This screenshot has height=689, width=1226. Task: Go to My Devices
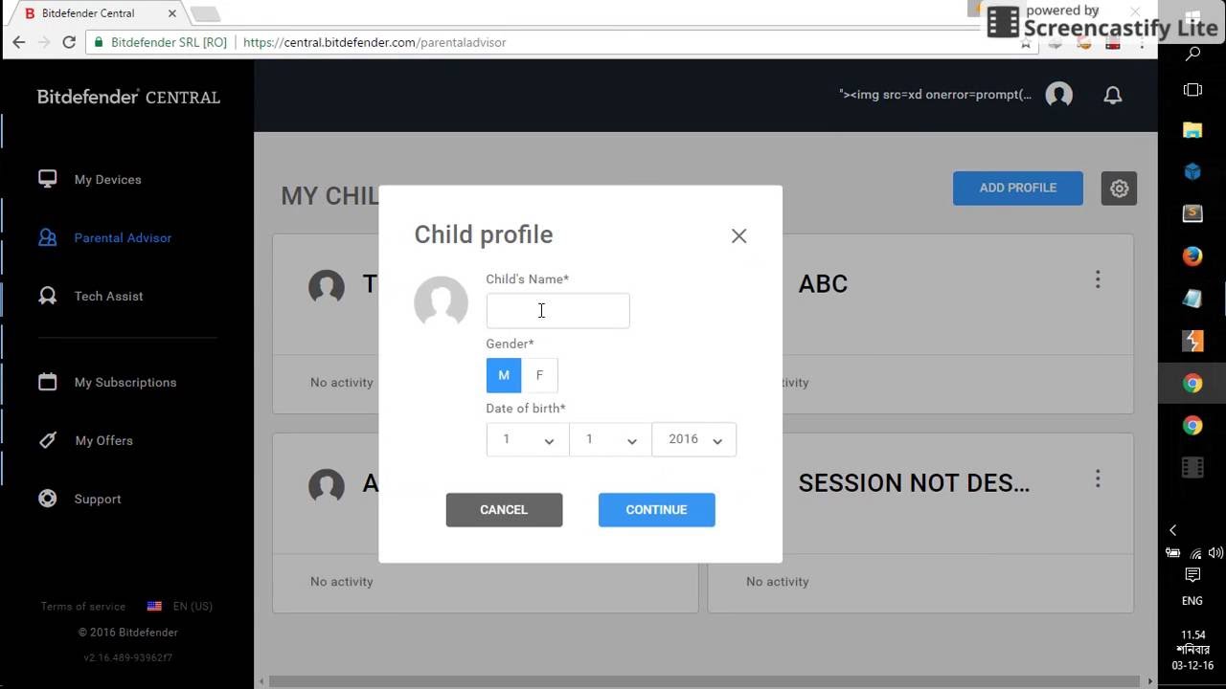click(107, 180)
